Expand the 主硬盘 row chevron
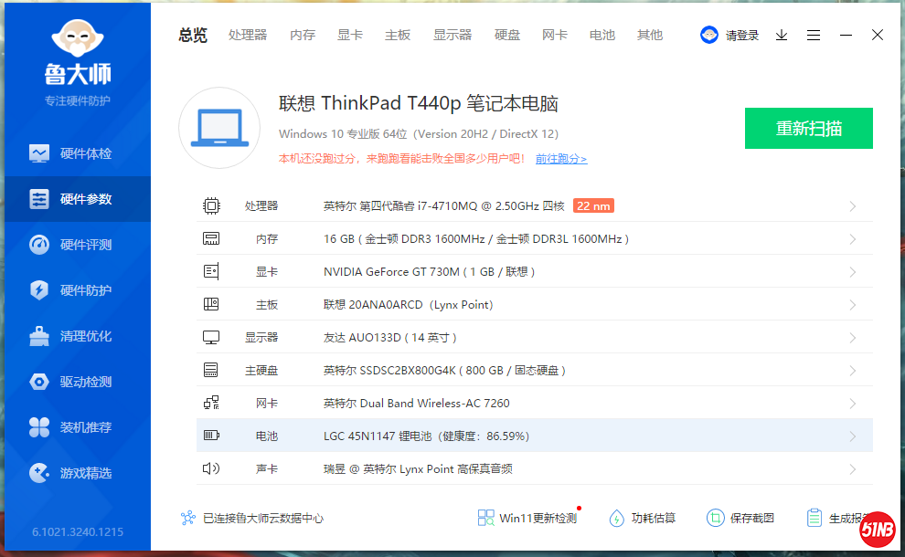905x557 pixels. 852,371
